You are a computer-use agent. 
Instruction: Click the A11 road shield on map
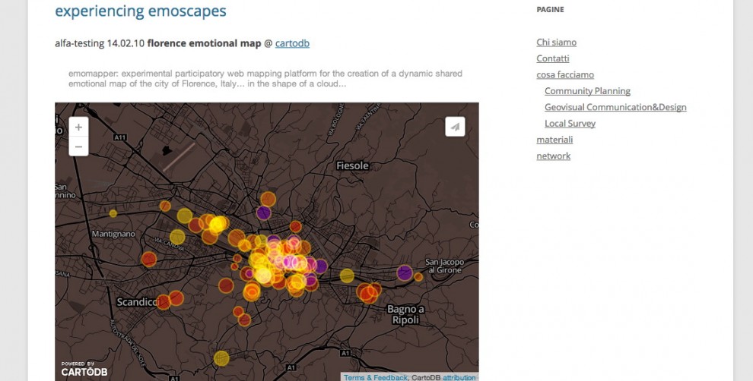pos(119,137)
